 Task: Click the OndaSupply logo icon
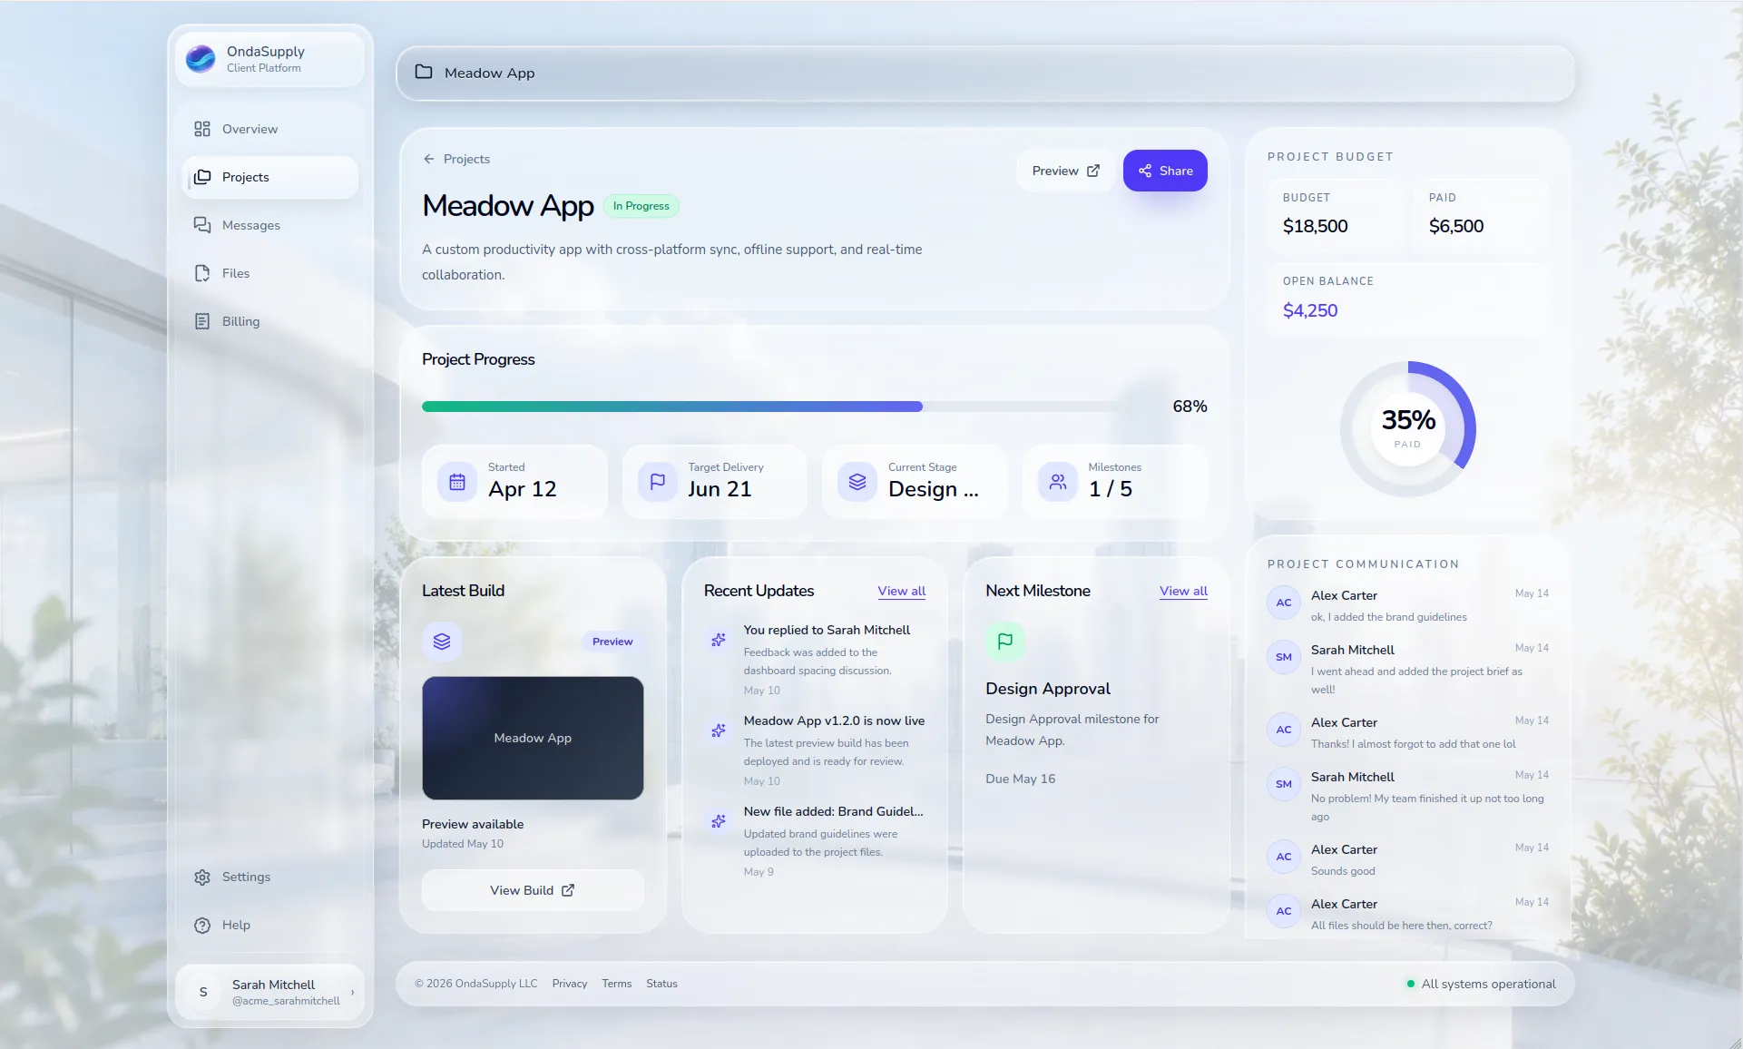(201, 59)
